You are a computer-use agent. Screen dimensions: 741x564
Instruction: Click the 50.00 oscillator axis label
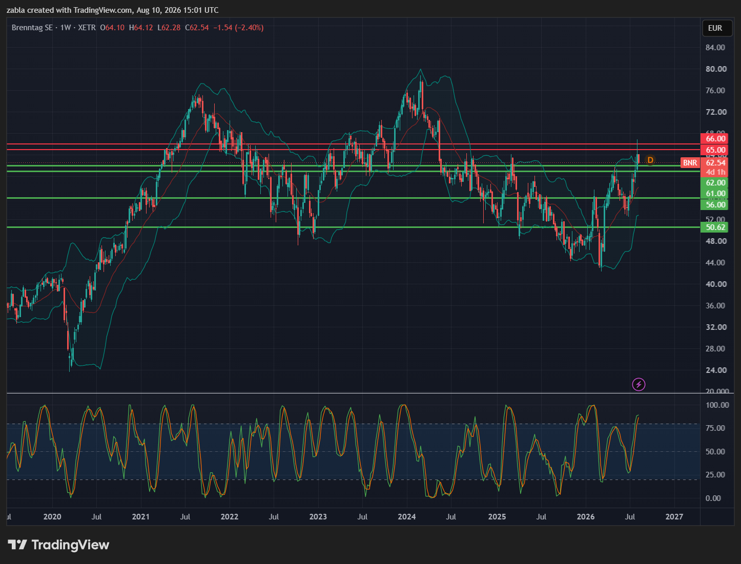coord(715,452)
